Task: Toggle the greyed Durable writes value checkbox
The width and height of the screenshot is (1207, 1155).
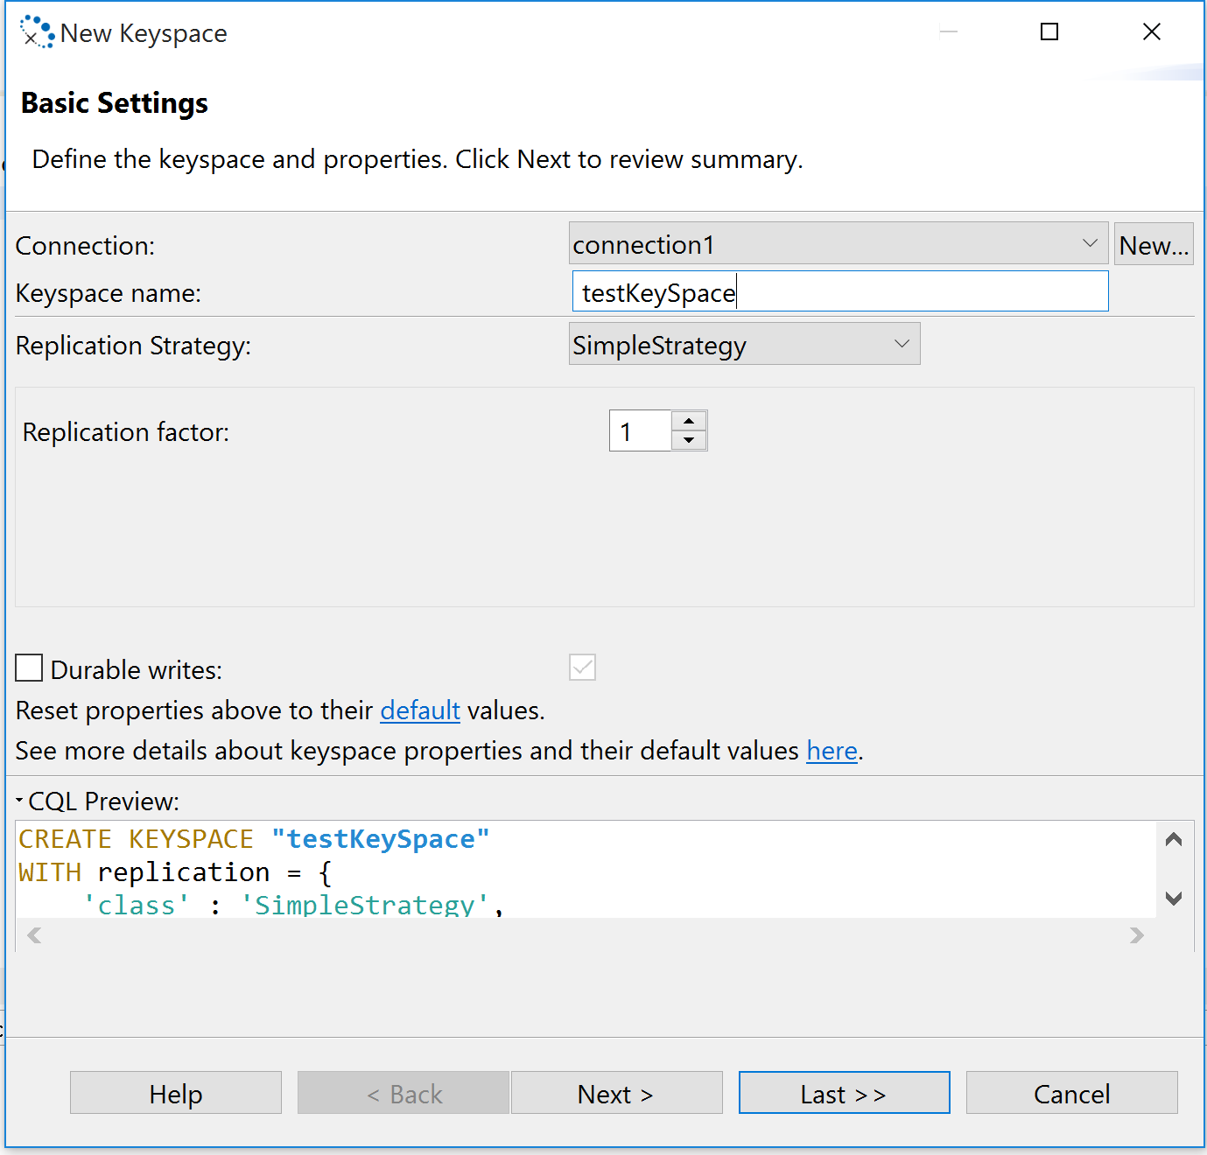Action: pos(582,668)
